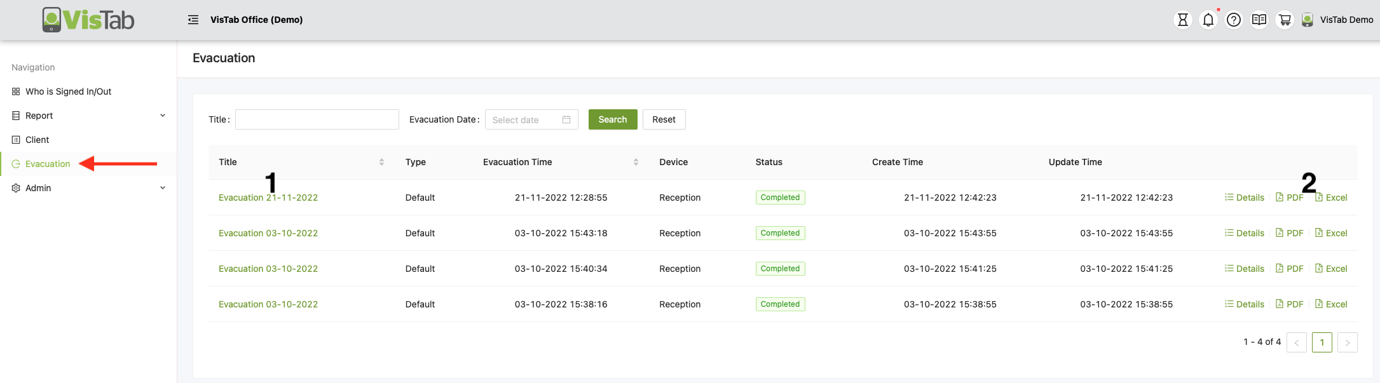Open Evacuation 03-10-2022 link at 15:40:34

click(268, 269)
